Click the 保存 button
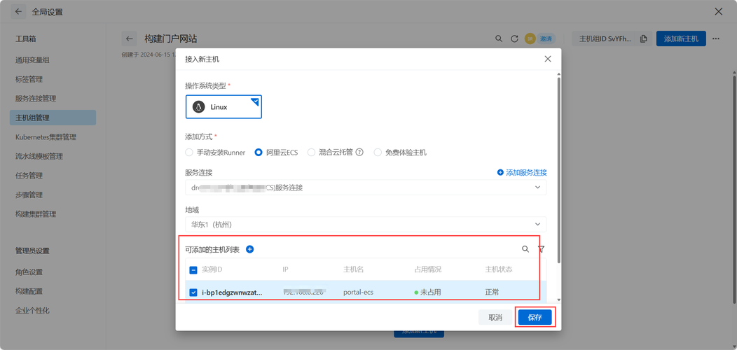 [535, 318]
